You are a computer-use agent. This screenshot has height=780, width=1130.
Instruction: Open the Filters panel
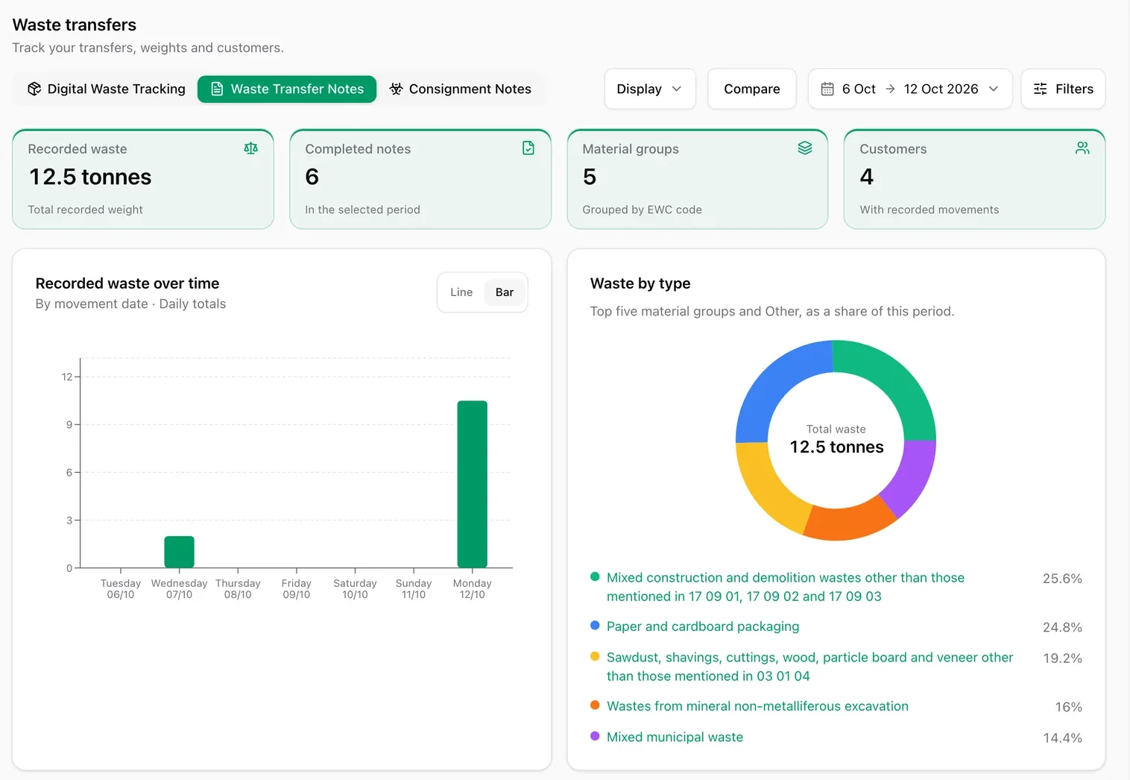pos(1063,89)
